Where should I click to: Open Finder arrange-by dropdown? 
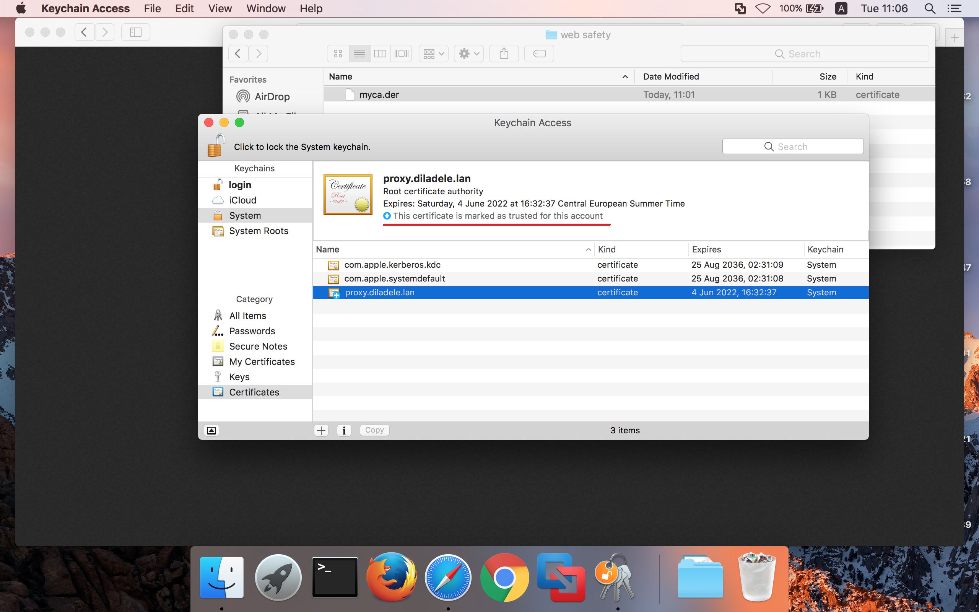pos(433,54)
